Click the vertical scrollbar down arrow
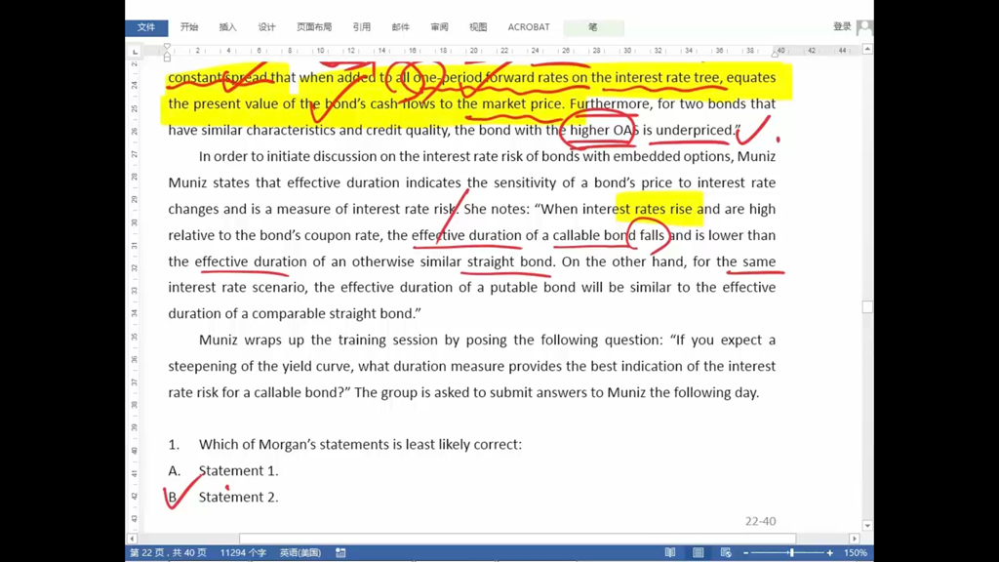Screen dimensions: 999x562 point(867,526)
